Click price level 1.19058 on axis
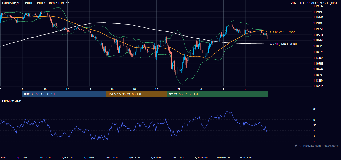The image size is (341, 160). pyautogui.click(x=319, y=29)
